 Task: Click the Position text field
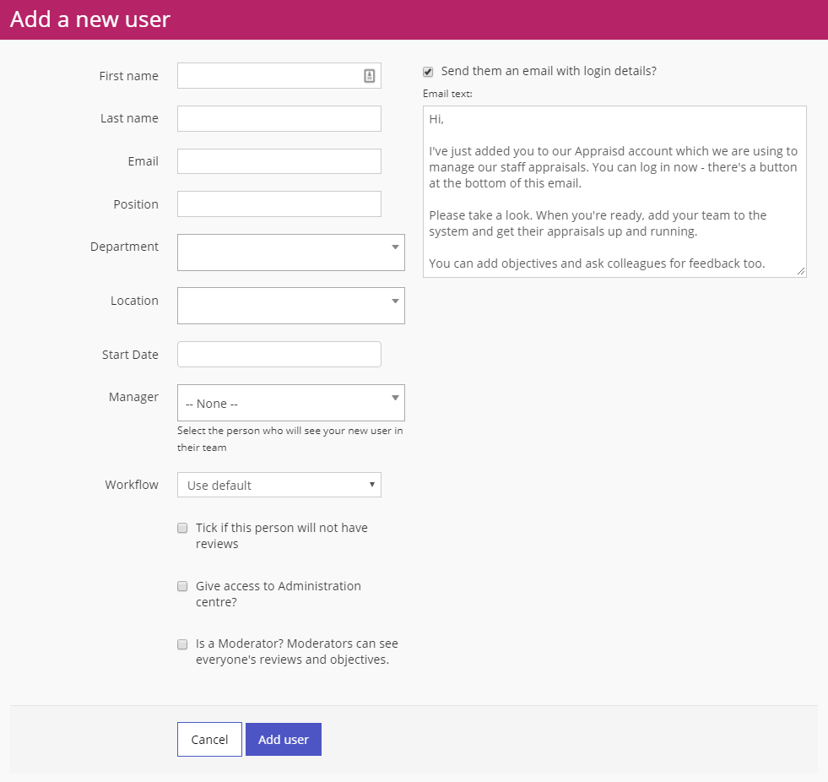[x=279, y=204]
